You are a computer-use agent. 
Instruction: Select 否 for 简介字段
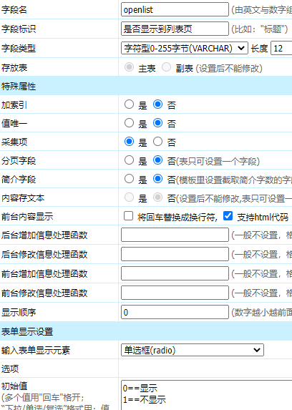(x=157, y=179)
